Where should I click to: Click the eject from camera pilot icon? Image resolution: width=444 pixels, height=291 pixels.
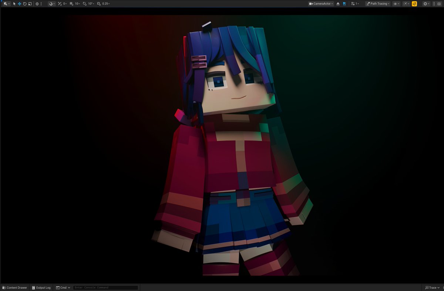(x=338, y=4)
